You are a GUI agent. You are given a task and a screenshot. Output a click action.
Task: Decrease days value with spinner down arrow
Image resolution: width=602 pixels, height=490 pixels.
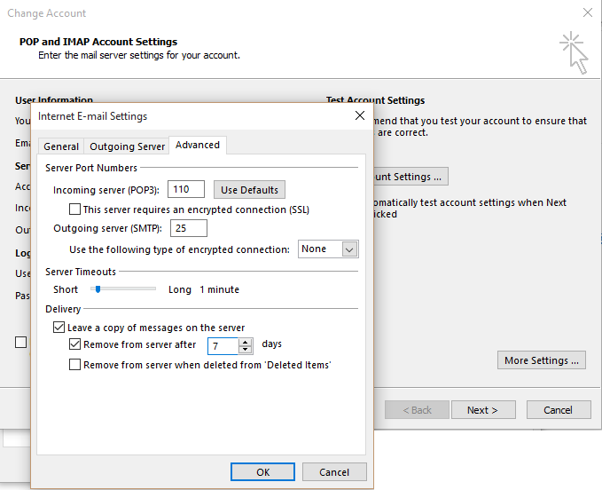[x=246, y=351]
